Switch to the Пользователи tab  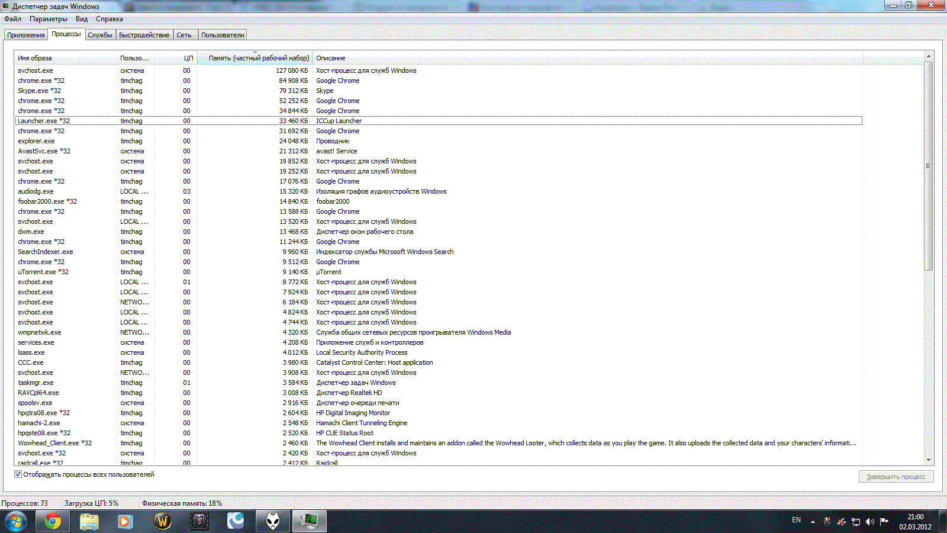click(223, 35)
